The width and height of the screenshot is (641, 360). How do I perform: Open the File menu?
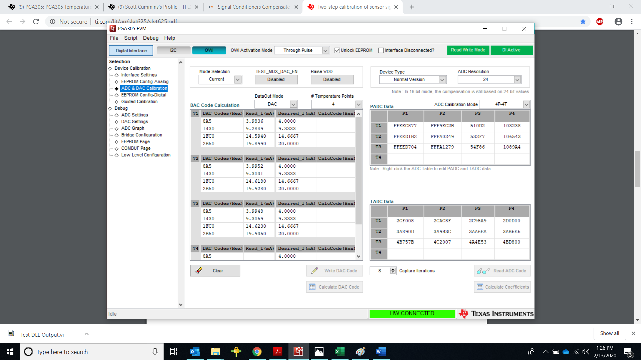point(114,38)
